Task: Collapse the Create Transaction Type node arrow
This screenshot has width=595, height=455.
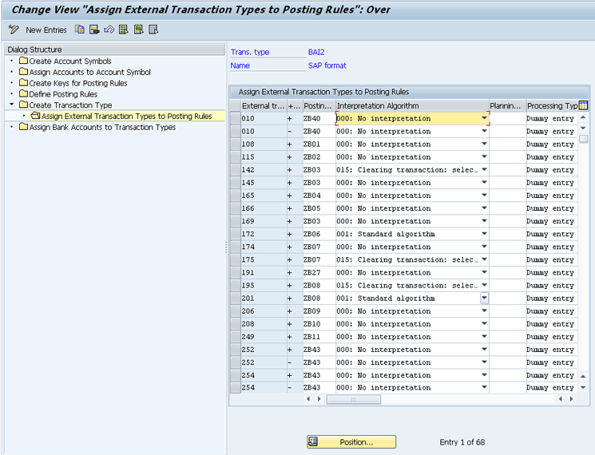Action: [11, 105]
